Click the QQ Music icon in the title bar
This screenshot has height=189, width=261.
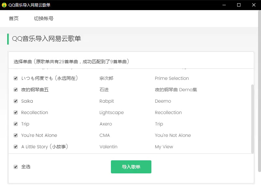[5, 5]
